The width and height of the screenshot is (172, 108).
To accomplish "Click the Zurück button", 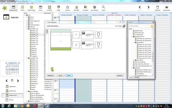I will [60, 75].
